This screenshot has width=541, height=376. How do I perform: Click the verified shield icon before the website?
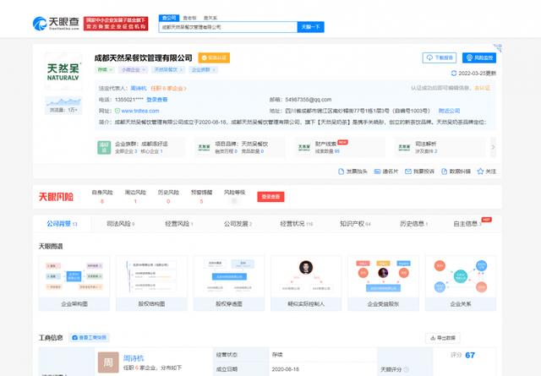pyautogui.click(x=117, y=111)
